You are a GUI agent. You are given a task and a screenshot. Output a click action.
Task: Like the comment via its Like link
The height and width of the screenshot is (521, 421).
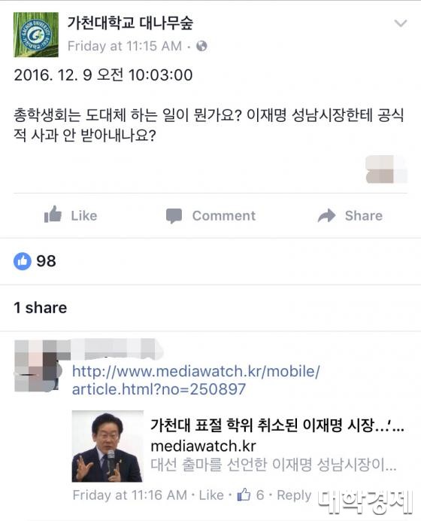click(x=211, y=495)
